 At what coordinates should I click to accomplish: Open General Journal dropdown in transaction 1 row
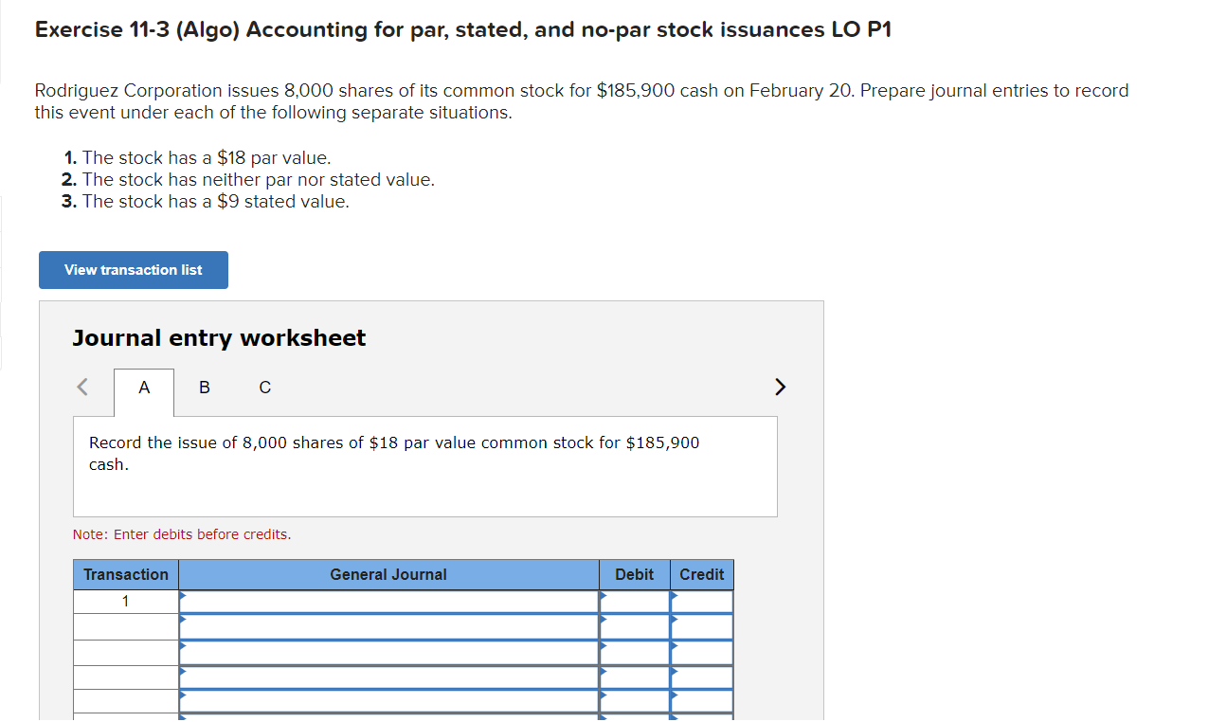tap(388, 602)
